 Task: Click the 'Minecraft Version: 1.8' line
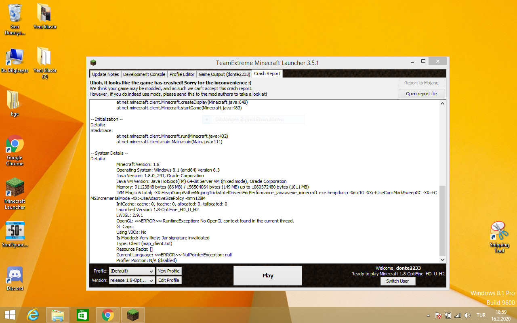pos(138,164)
